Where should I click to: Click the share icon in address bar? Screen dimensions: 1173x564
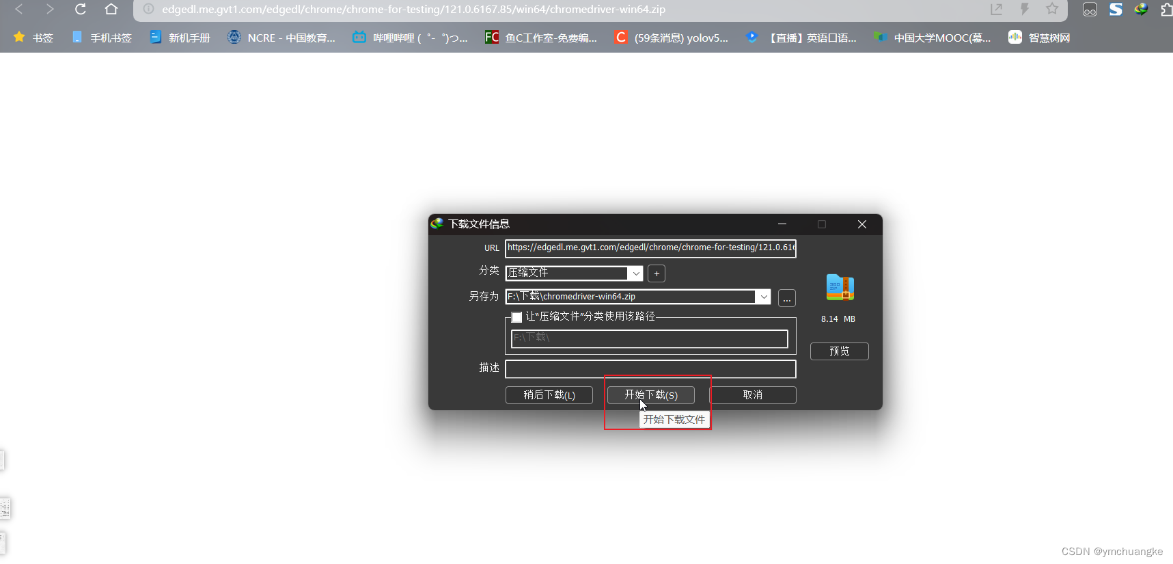pyautogui.click(x=997, y=9)
